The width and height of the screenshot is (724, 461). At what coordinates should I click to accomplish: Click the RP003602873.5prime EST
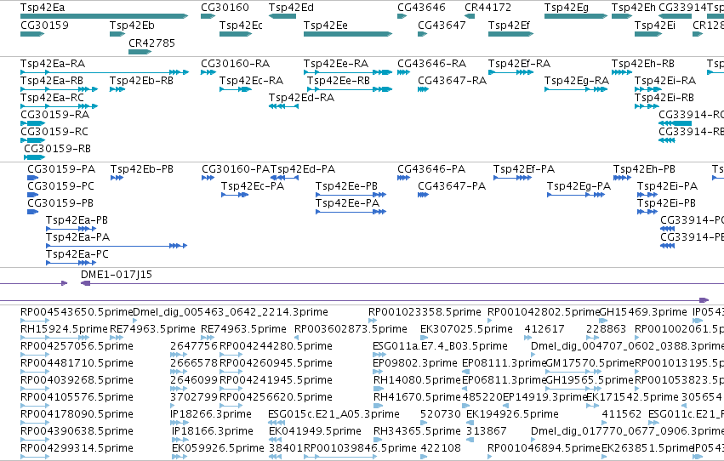tap(296, 339)
